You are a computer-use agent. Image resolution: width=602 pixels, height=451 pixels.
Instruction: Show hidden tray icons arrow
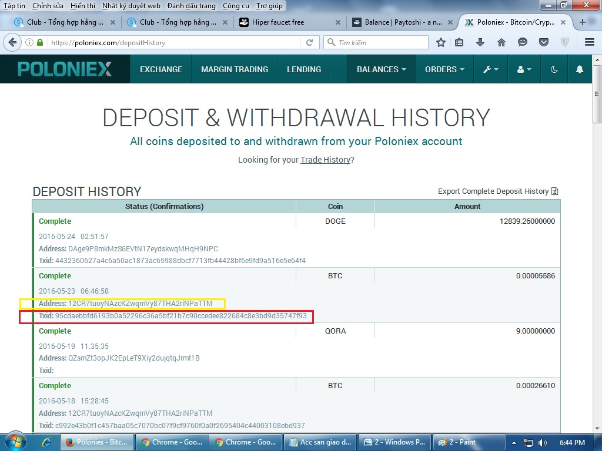click(514, 443)
